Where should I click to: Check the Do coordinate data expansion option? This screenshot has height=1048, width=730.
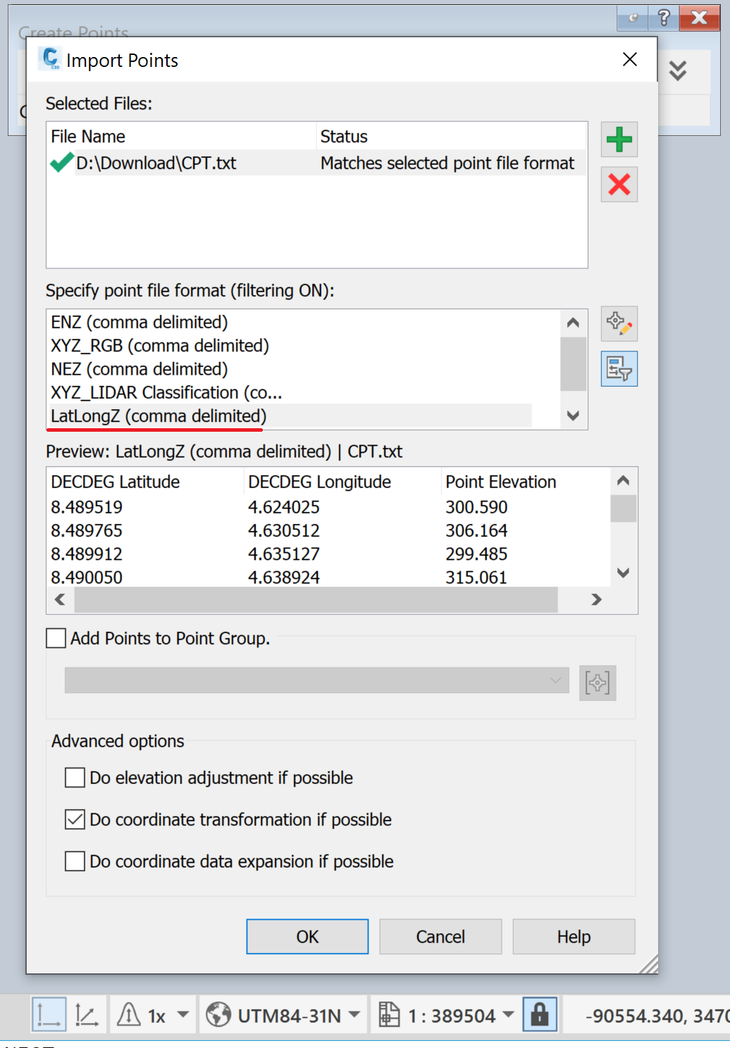(75, 861)
